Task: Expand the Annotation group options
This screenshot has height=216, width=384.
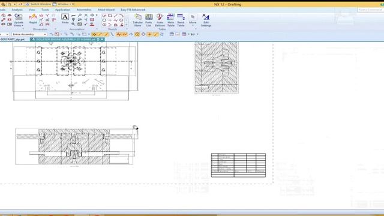Action: click(x=97, y=29)
